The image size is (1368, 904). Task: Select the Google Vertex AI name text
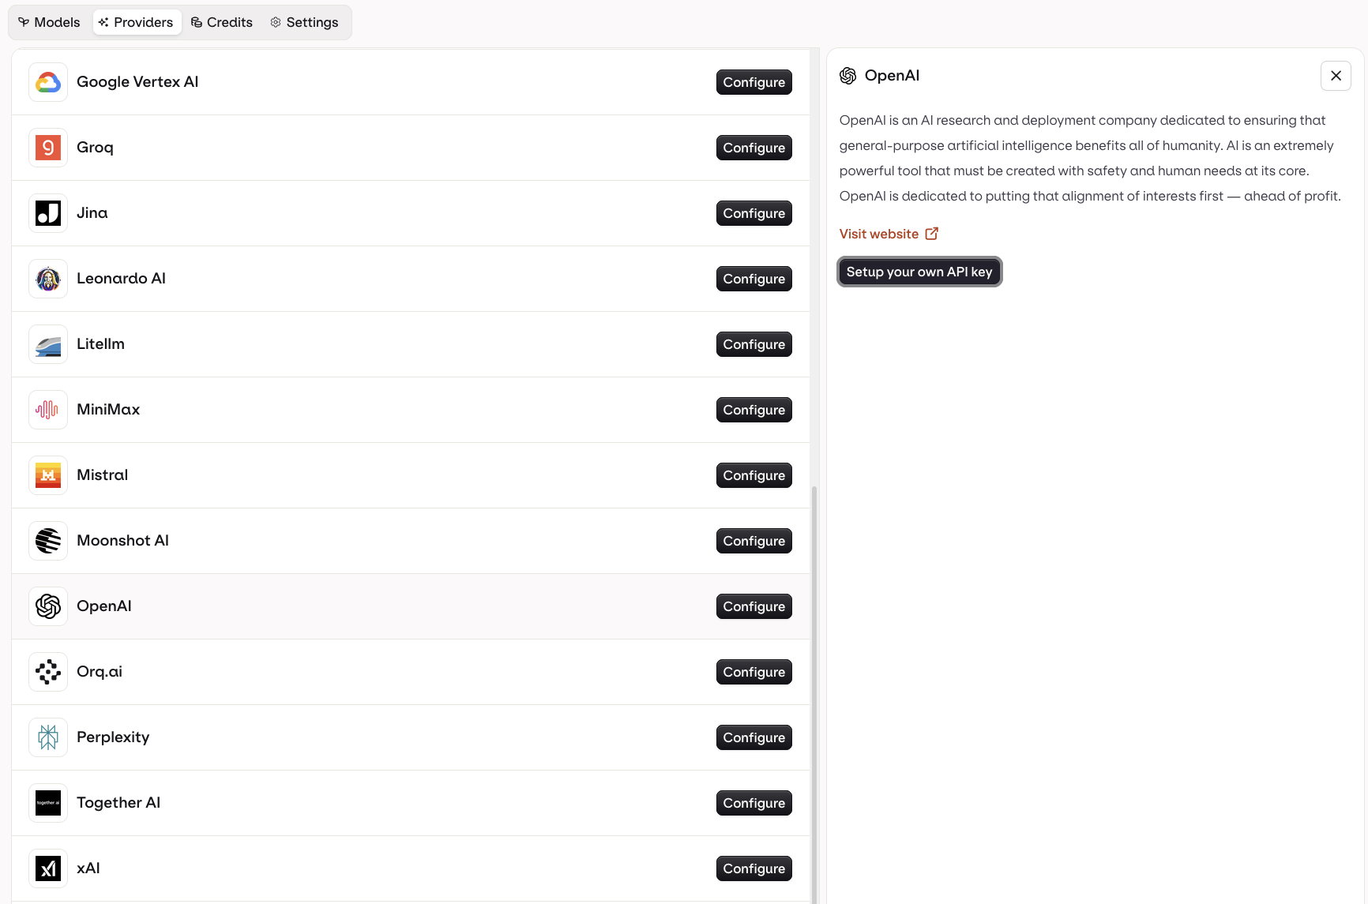tap(137, 82)
